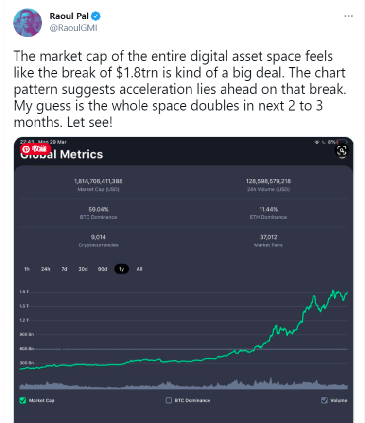Switch to the 7d range
The width and height of the screenshot is (365, 423).
click(64, 269)
